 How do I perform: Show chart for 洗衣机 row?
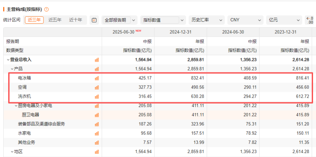click(x=97, y=96)
